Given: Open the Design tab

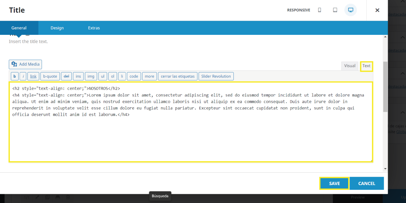Looking at the screenshot, I should tap(57, 28).
